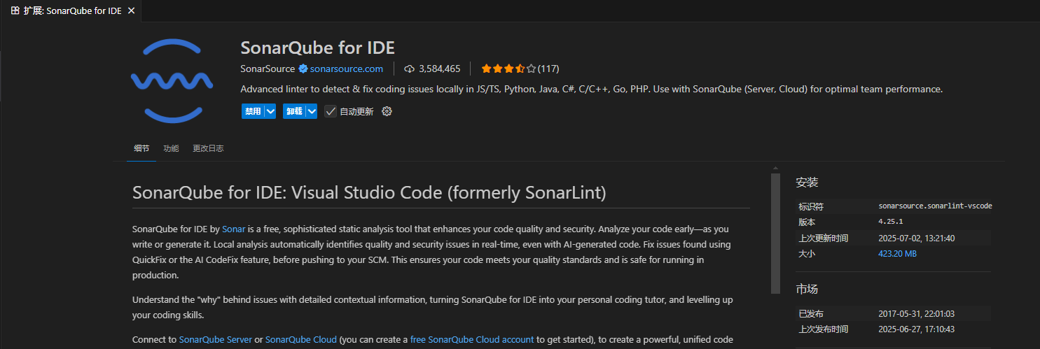Click the identifier sonarsource.sonarlint-vscode
Viewport: 1040px width, 349px height.
tap(935, 206)
